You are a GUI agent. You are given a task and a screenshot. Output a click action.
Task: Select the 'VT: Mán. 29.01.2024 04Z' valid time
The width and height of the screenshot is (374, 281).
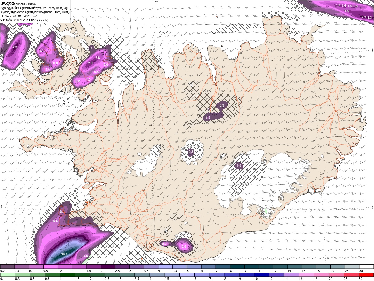18,20
